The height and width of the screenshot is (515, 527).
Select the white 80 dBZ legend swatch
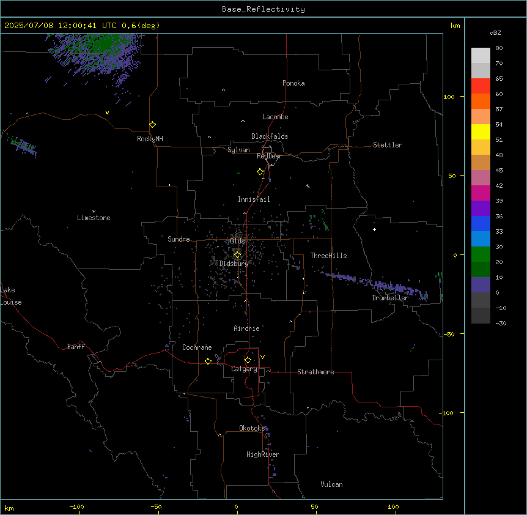(481, 56)
